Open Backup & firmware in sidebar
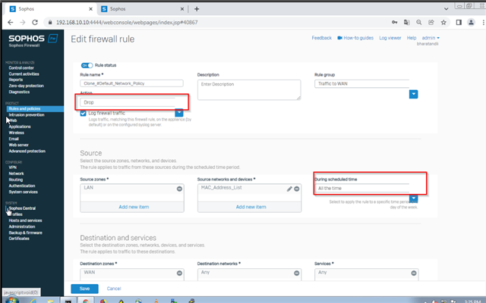The height and width of the screenshot is (303, 486). tap(25, 233)
